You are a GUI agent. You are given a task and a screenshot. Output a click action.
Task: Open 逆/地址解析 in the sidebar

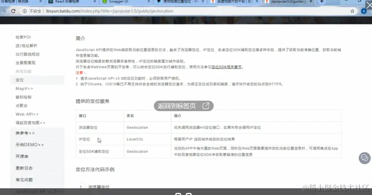(26, 46)
